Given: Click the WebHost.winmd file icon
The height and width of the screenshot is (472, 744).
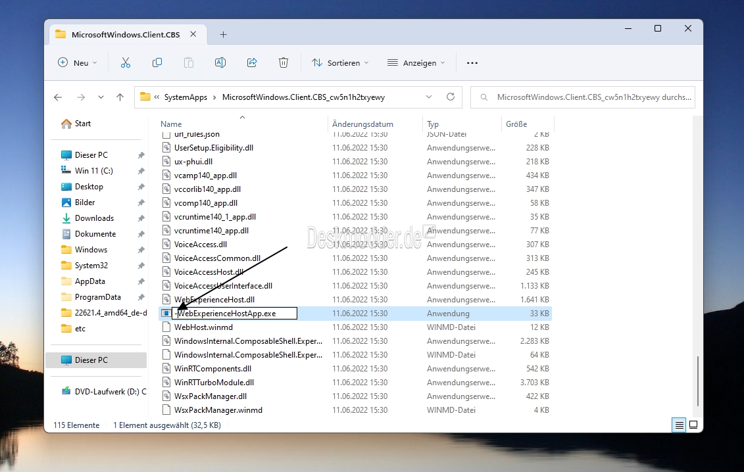Looking at the screenshot, I should tap(166, 327).
